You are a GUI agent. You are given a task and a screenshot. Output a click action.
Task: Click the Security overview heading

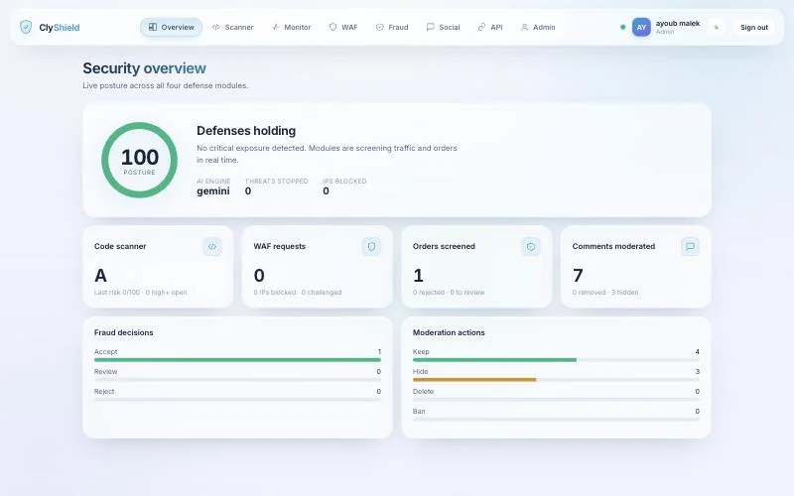coord(144,68)
